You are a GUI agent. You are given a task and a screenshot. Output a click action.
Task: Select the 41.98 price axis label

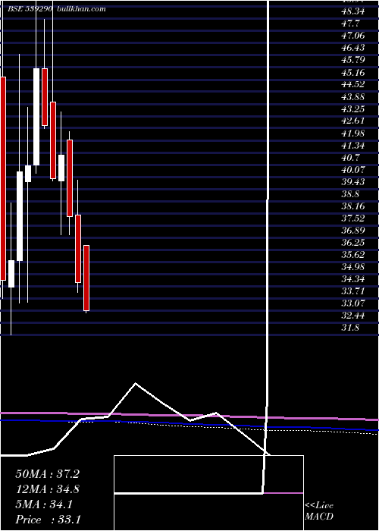pos(353,134)
